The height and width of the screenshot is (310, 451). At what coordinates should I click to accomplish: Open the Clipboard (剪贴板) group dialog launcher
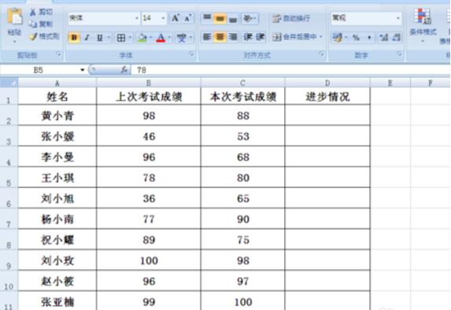(x=58, y=54)
